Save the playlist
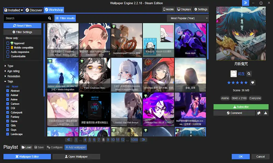This screenshot has width=273, height=163. click(x=39, y=147)
